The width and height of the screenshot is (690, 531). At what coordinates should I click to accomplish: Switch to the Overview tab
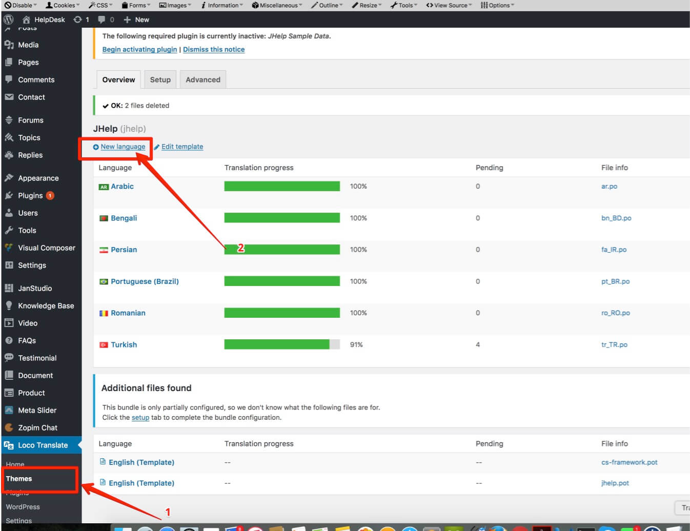118,79
